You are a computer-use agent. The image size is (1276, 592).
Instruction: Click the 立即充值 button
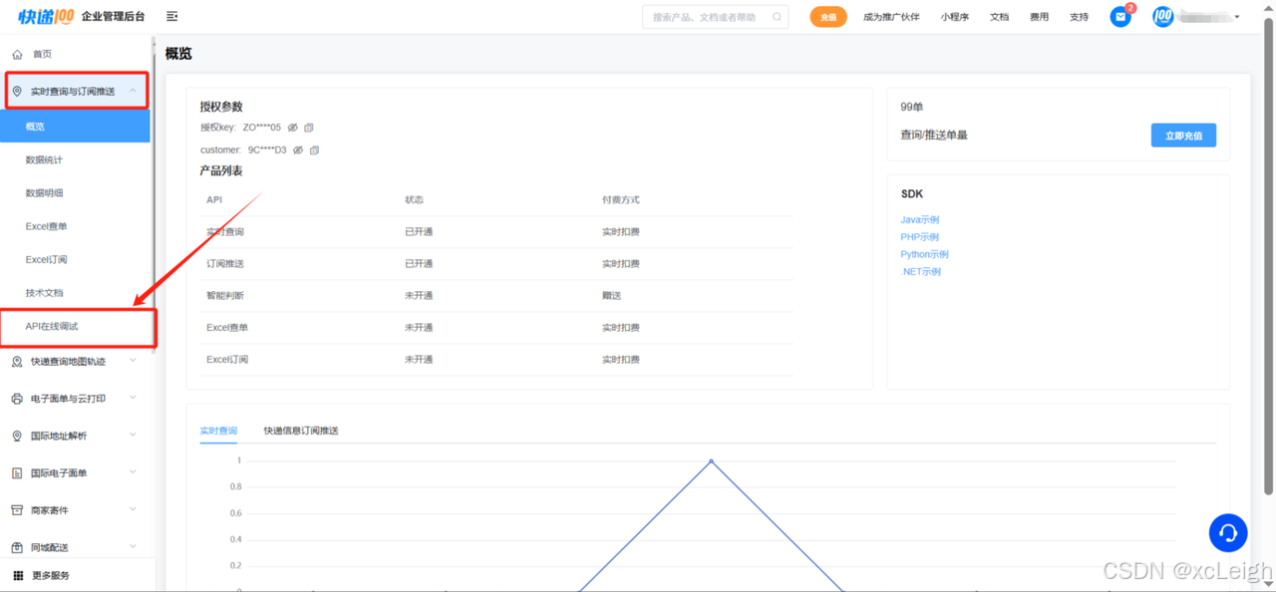pos(1183,136)
